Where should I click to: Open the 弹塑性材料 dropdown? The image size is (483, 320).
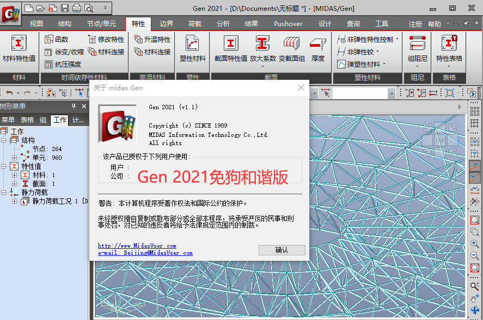(x=384, y=64)
